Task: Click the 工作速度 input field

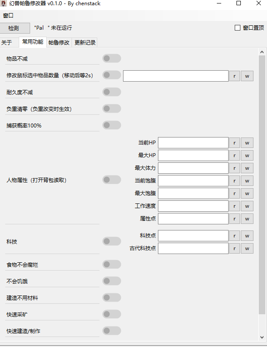Action: coord(193,206)
